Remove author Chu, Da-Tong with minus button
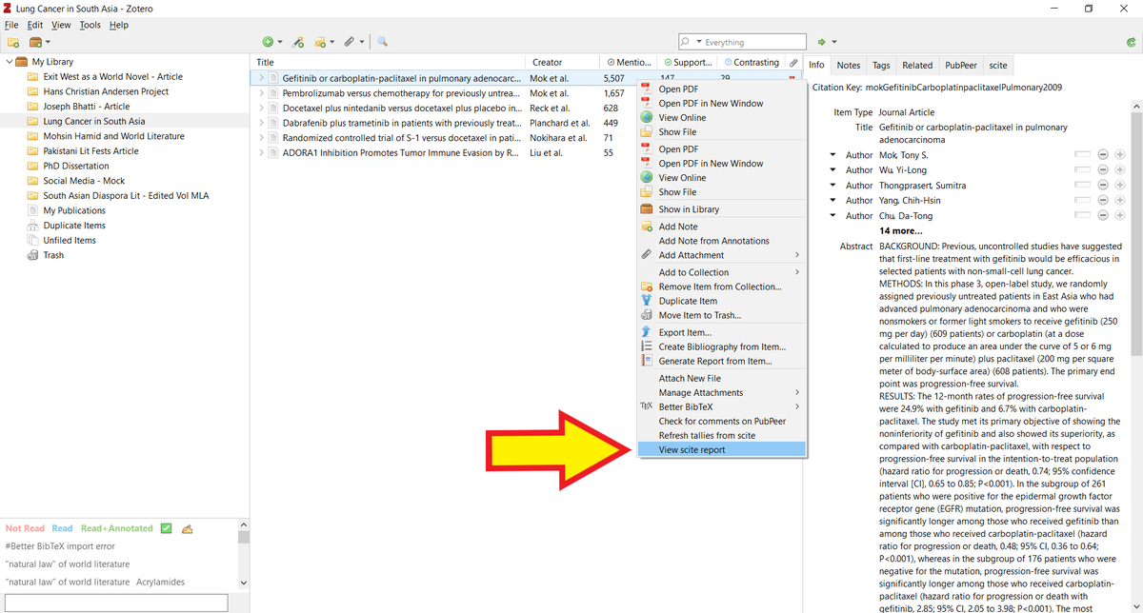The width and height of the screenshot is (1143, 613). 1103,216
